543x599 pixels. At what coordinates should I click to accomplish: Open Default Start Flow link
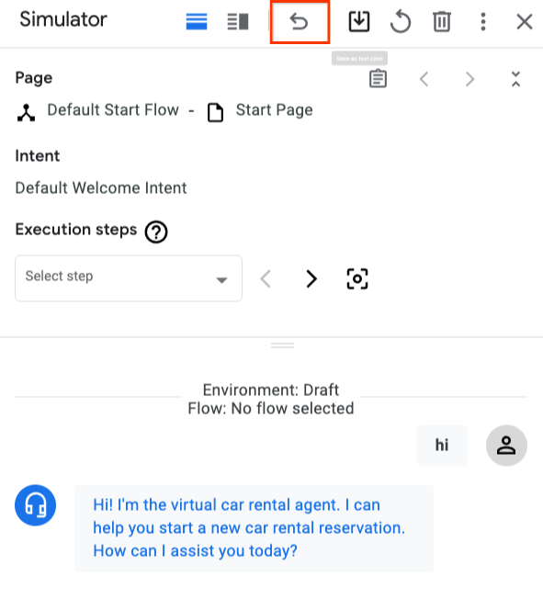(113, 110)
